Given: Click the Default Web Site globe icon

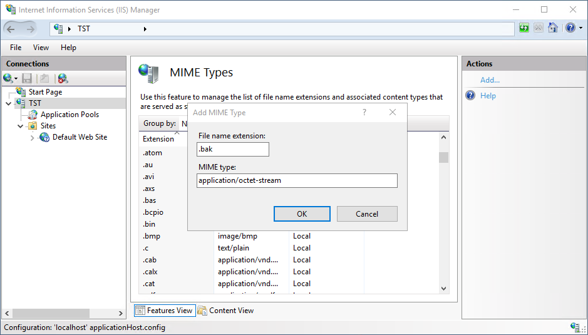Looking at the screenshot, I should [x=44, y=137].
